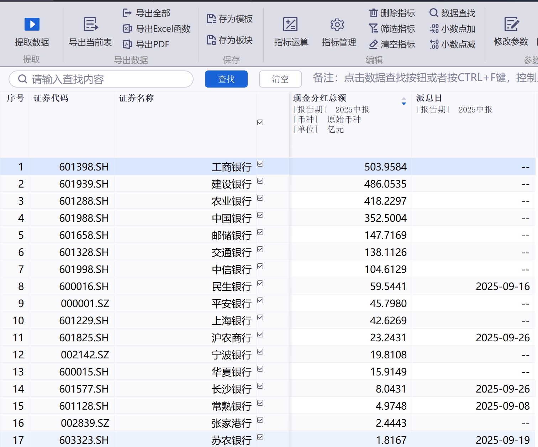Click sort arrow on 现金分红总额 column

point(403,101)
